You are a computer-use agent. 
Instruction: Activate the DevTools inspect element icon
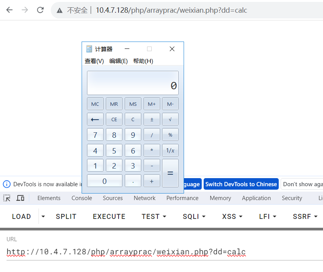coord(7,198)
